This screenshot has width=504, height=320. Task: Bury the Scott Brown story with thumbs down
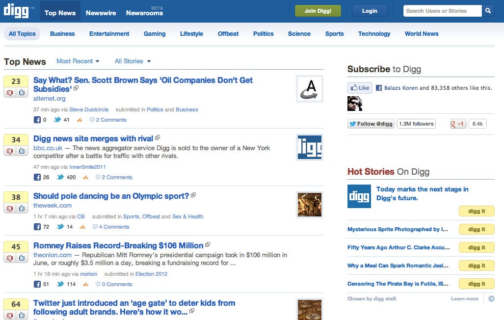point(10,93)
